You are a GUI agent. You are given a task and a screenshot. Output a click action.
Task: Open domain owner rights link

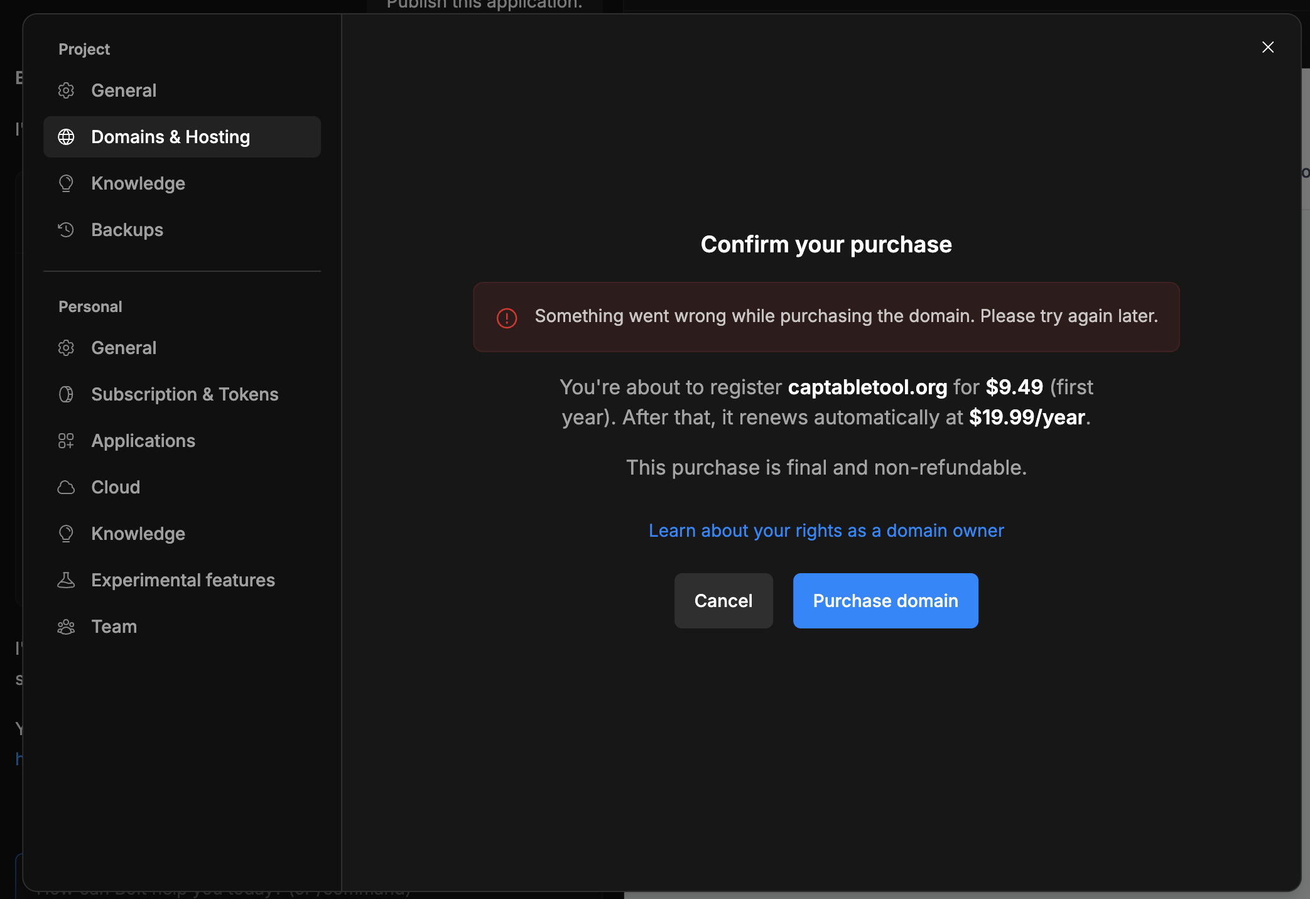click(x=826, y=530)
